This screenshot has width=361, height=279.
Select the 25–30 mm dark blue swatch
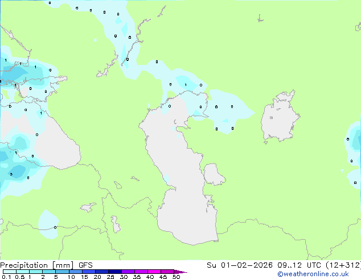[x=115, y=272]
